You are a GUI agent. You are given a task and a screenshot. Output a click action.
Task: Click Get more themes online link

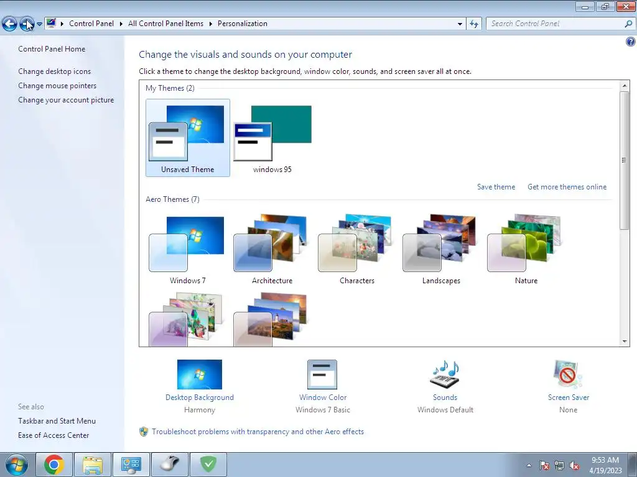click(x=567, y=186)
